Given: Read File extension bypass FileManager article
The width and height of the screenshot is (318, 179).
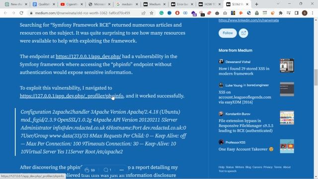Looking at the screenshot, I should 246,126.
